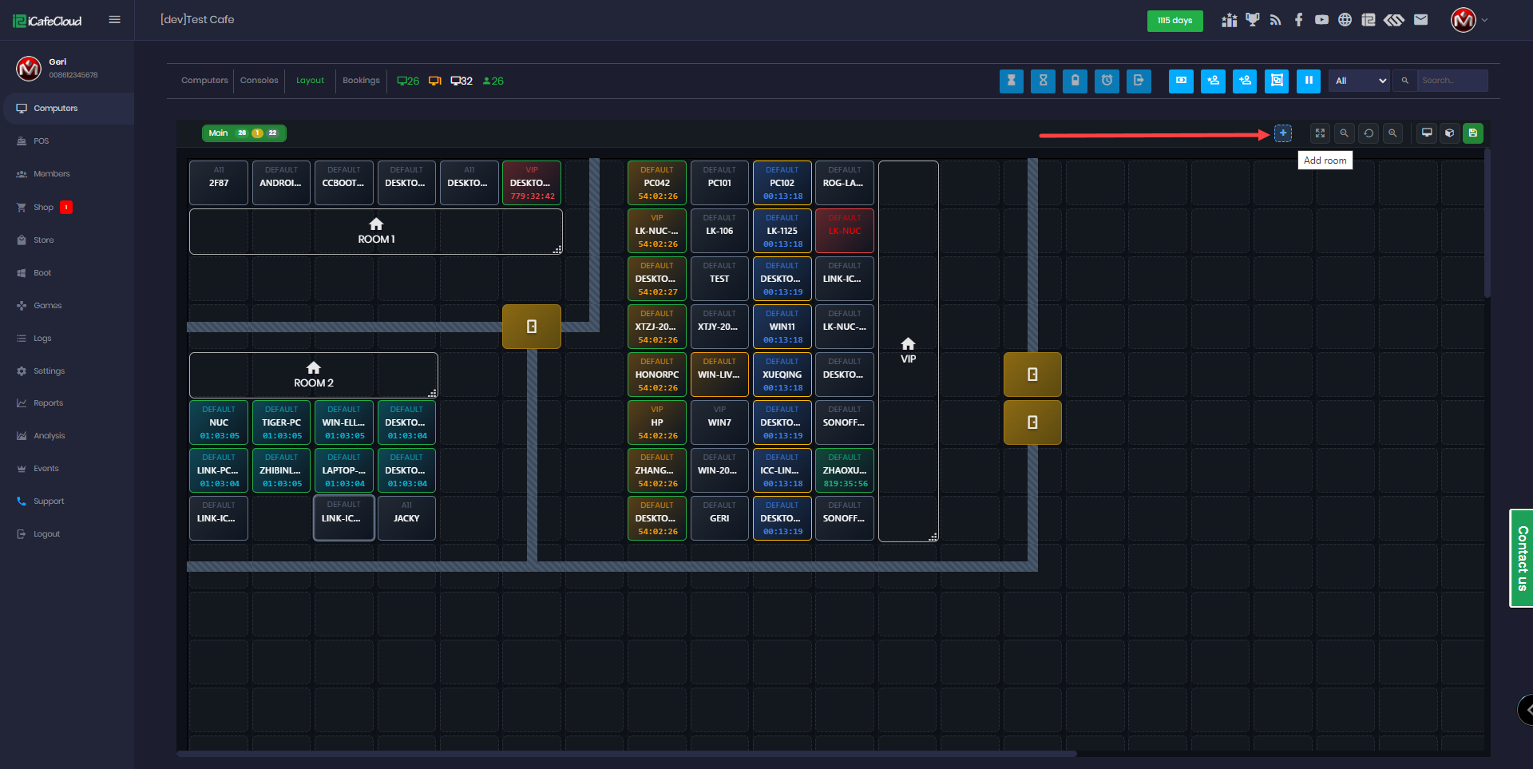The height and width of the screenshot is (769, 1533).
Task: Reset layout view with the rotate icon
Action: pos(1369,133)
